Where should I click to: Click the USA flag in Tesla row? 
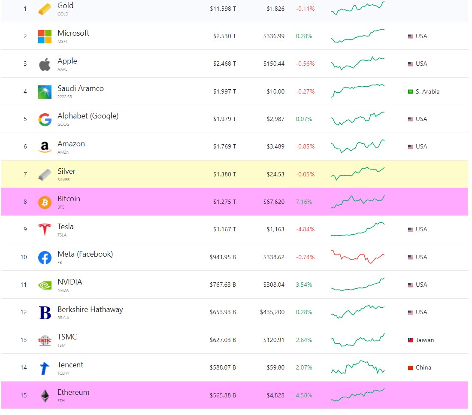tap(410, 230)
